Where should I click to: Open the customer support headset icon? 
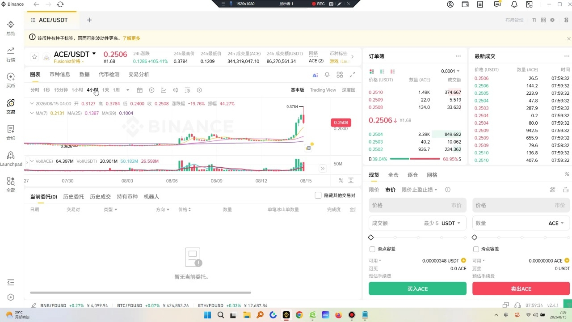[x=517, y=305]
